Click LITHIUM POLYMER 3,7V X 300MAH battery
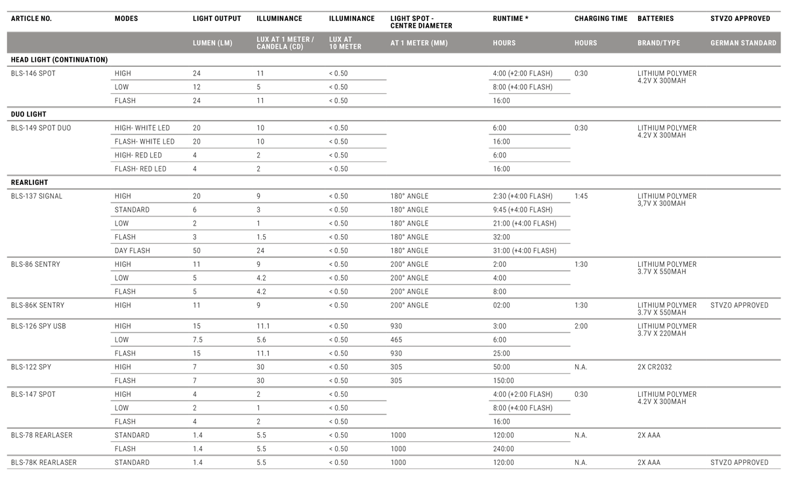 667,199
